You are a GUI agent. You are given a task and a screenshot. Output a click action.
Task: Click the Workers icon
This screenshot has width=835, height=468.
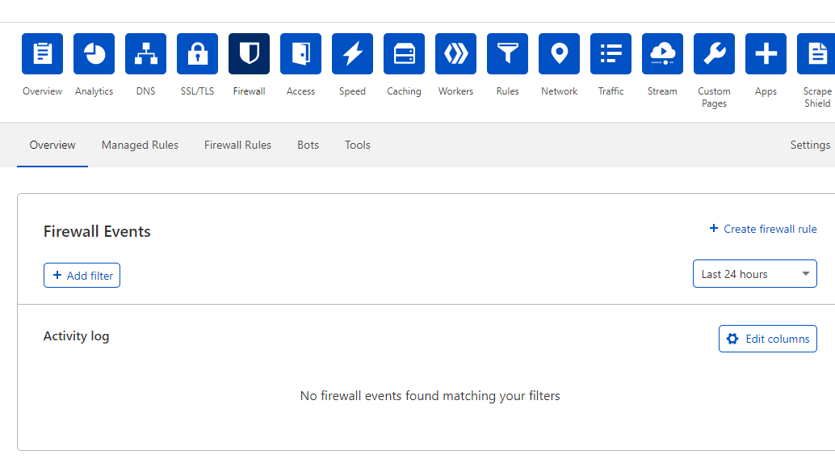pyautogui.click(x=455, y=54)
